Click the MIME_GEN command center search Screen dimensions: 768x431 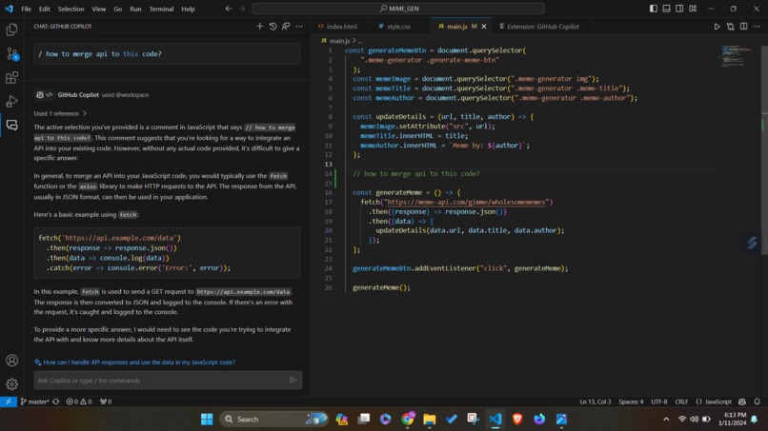coord(398,9)
